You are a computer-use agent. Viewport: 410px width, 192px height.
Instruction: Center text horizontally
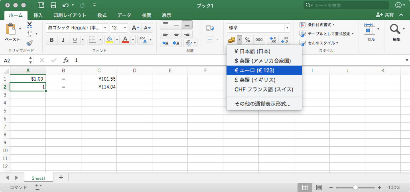pos(176,34)
